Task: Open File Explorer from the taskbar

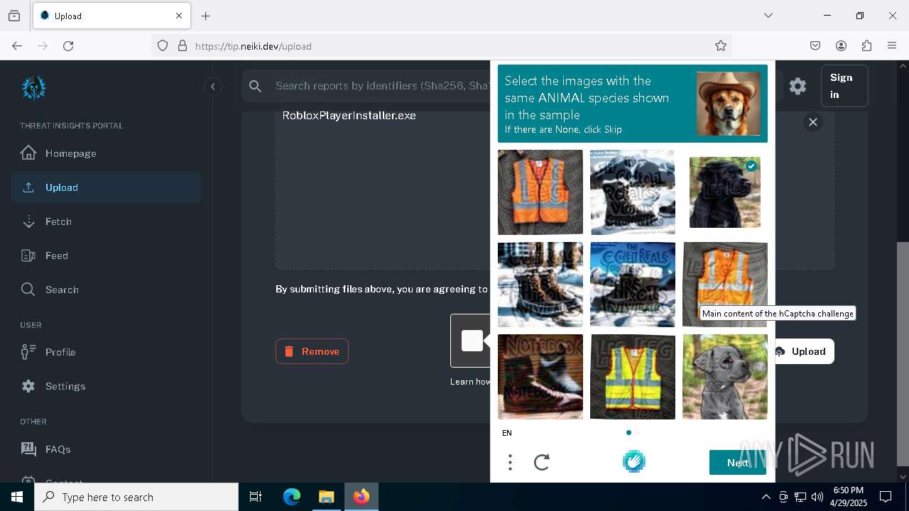Action: [x=326, y=497]
